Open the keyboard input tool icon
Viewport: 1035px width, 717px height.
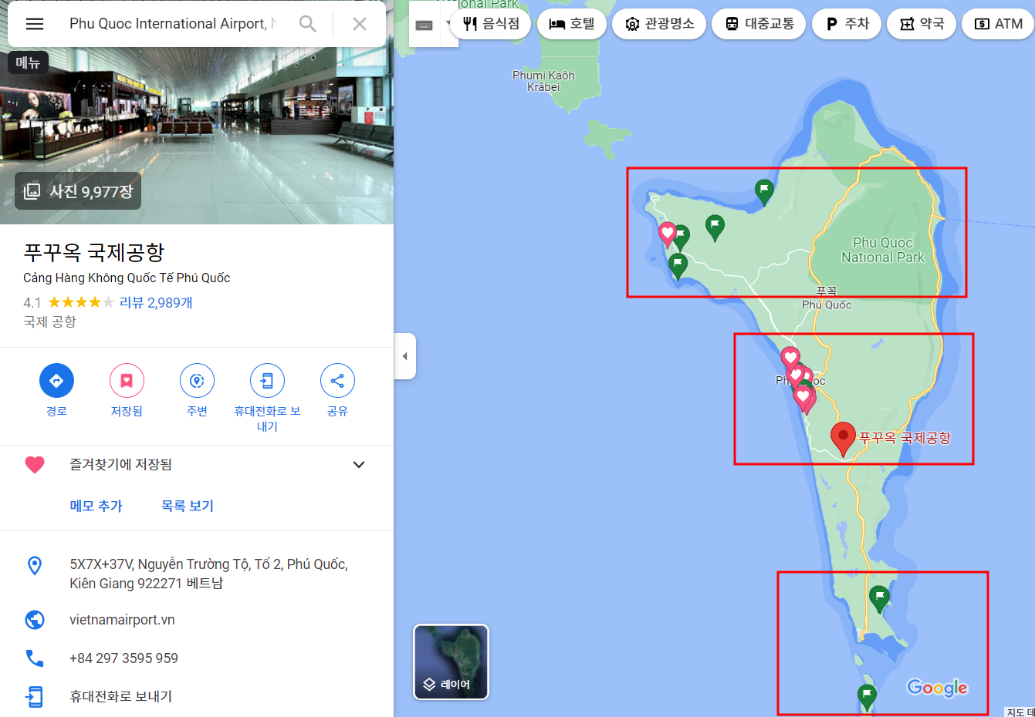pos(424,25)
